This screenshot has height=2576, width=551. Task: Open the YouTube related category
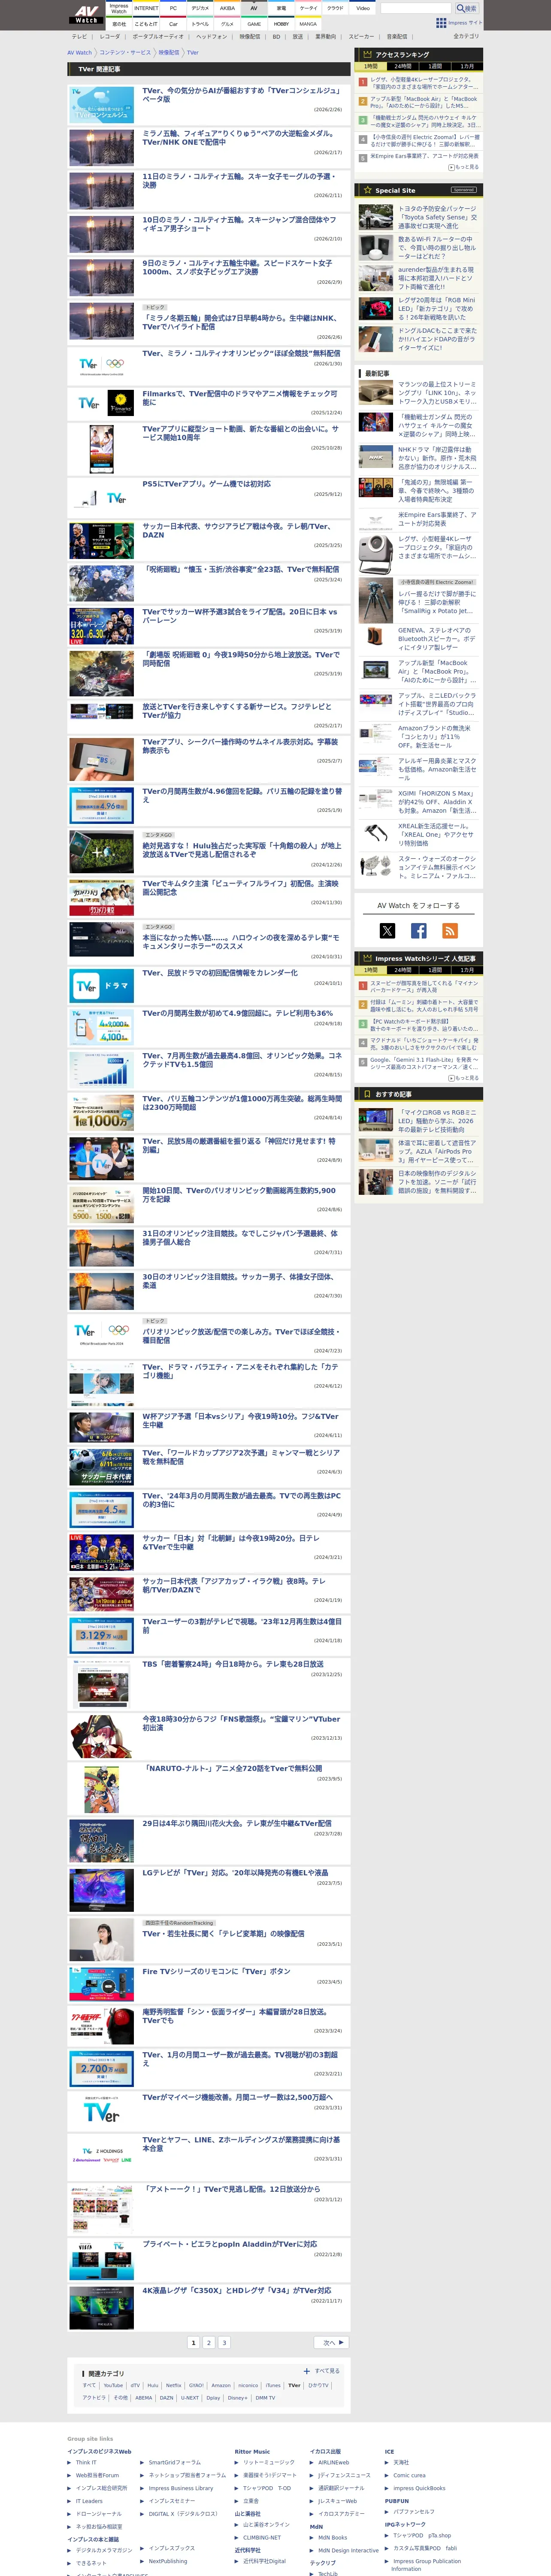pos(113,2385)
